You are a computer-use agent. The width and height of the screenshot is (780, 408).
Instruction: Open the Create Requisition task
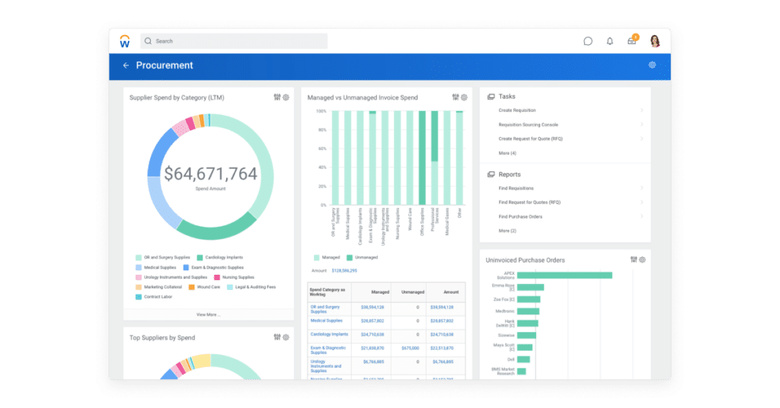517,110
